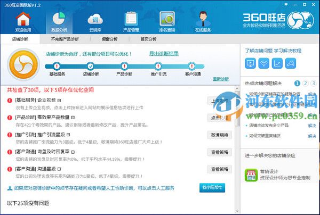Click the 导出诊断结果 link

(164, 54)
